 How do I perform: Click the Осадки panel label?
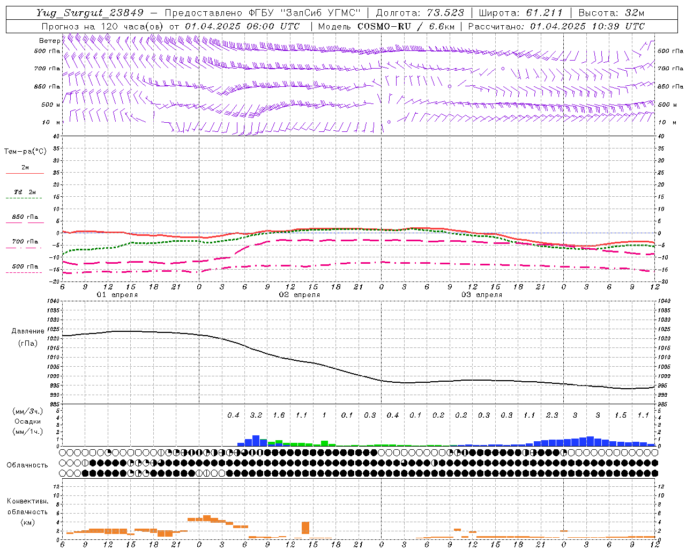pyautogui.click(x=27, y=421)
